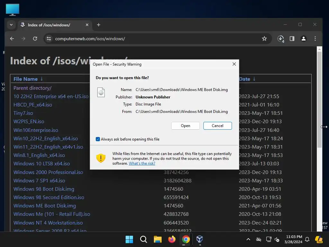This screenshot has height=247, width=329.
Task: Close the Index of /isos/windows/ tab
Action: click(87, 25)
